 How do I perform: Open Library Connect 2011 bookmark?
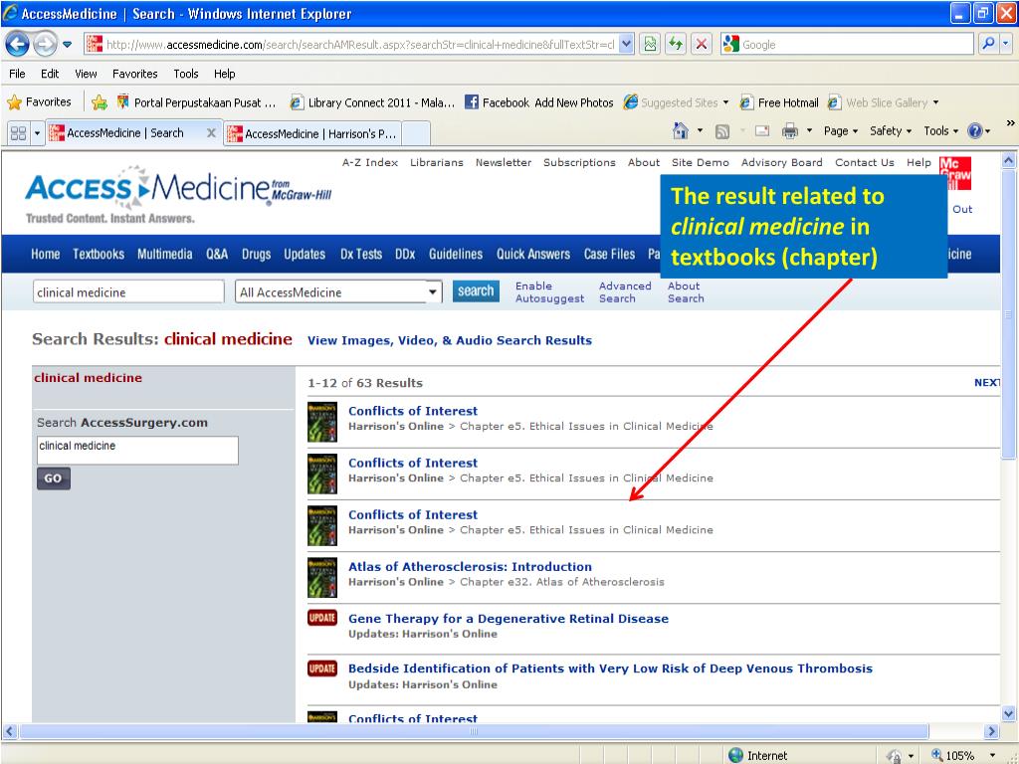click(x=372, y=102)
